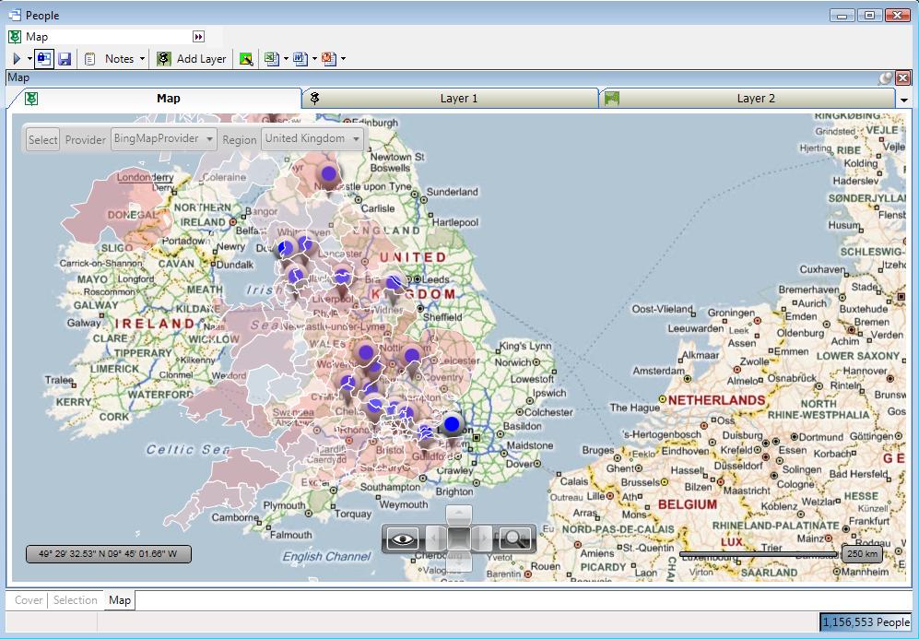The width and height of the screenshot is (919, 639).
Task: Switch to the Layer 1 tab
Action: point(458,99)
